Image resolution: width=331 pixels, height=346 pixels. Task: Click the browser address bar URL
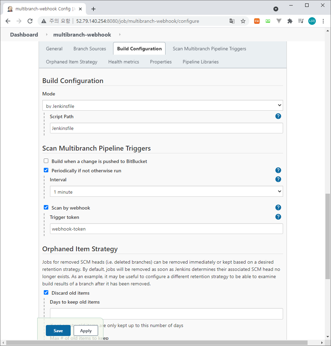tap(138, 21)
